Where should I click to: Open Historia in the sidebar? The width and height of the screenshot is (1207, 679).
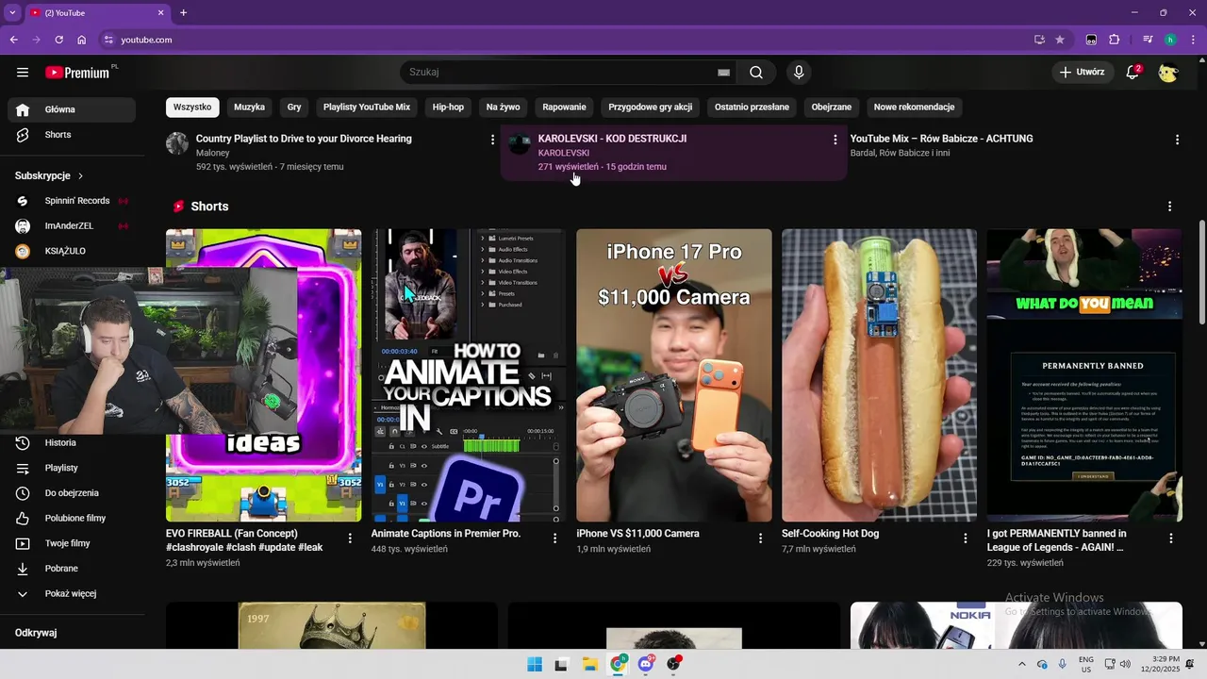[72, 443]
